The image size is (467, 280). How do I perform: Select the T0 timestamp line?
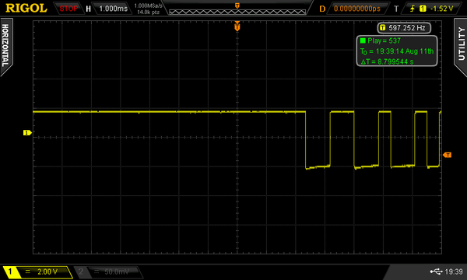point(397,51)
